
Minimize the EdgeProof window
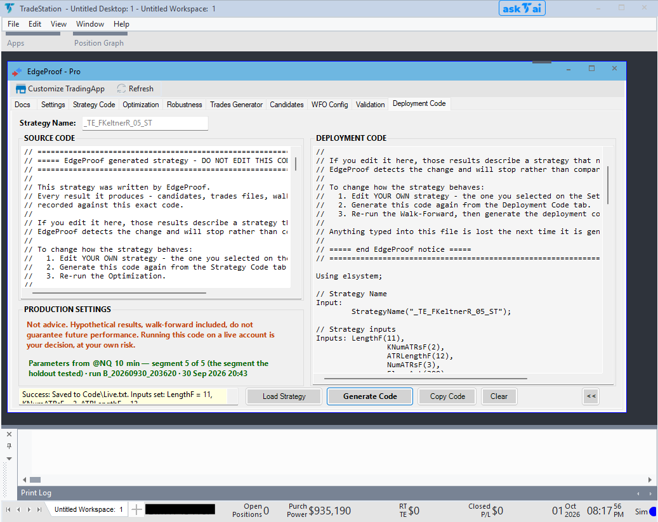click(569, 69)
